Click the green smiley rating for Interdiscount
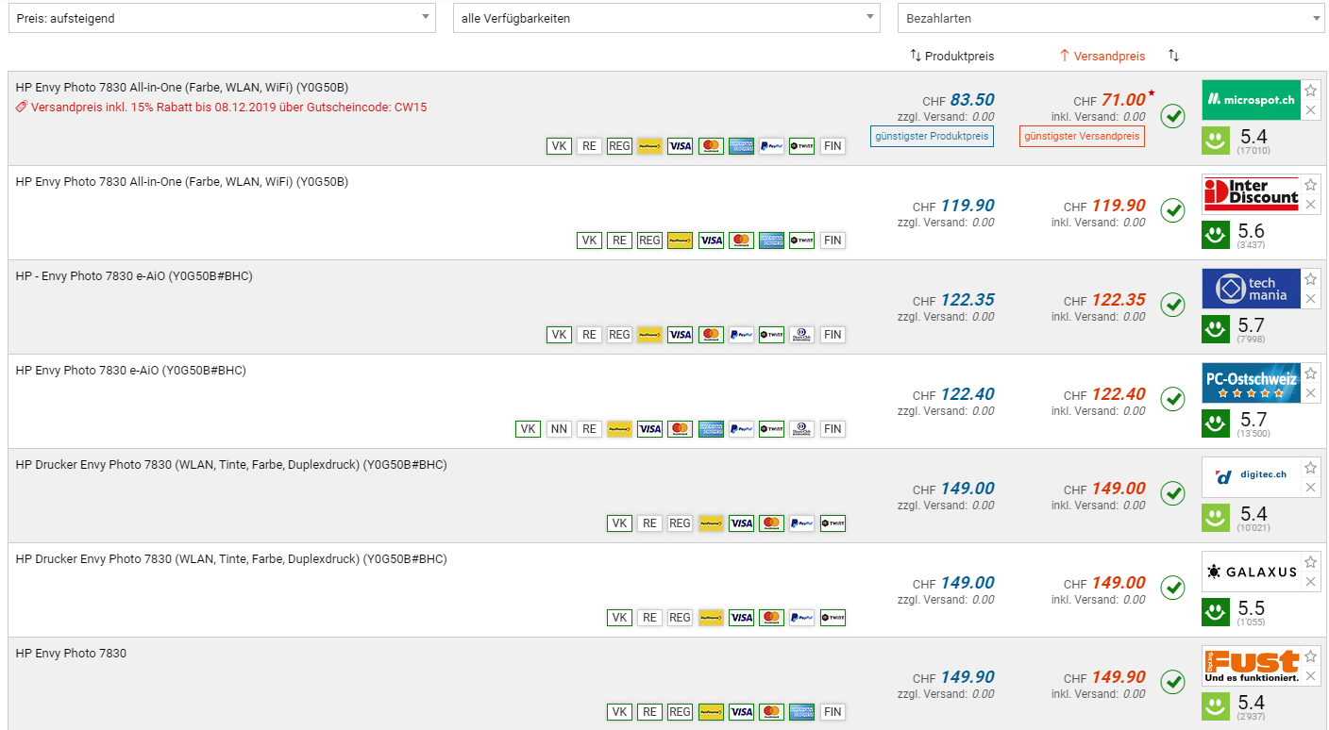The image size is (1329, 730). pos(1215,235)
